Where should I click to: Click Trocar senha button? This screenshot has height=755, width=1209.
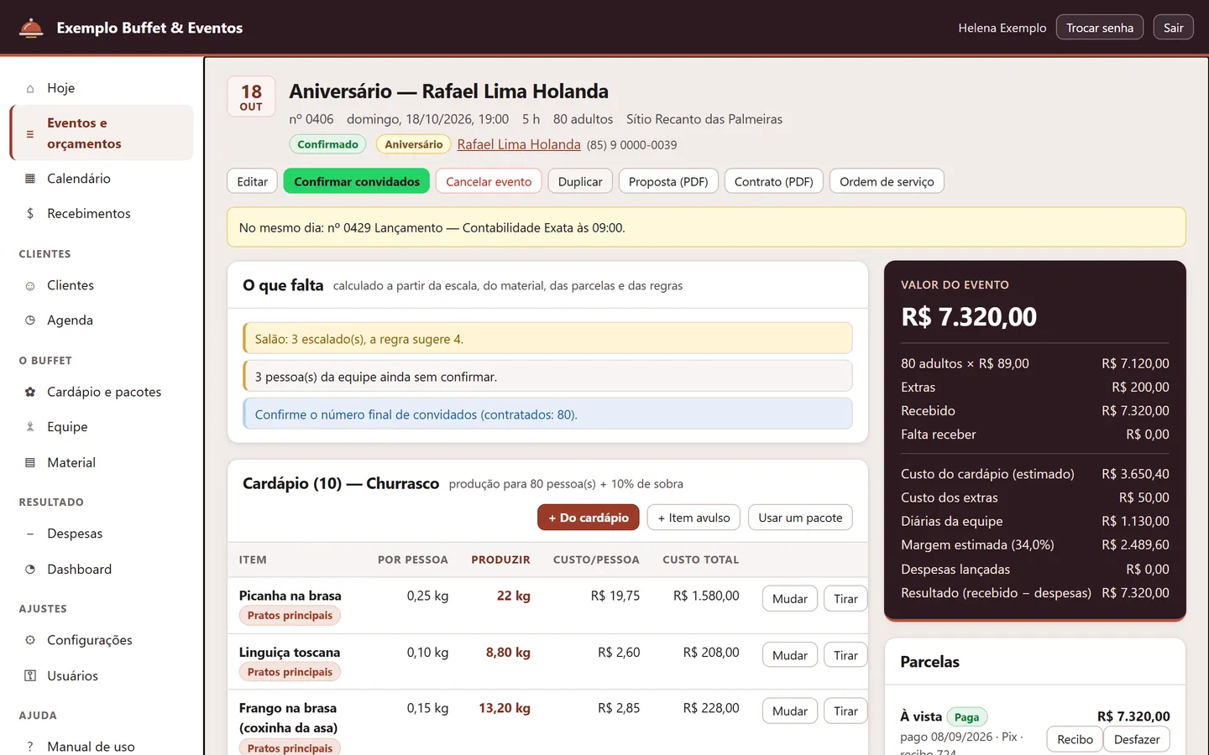pyautogui.click(x=1100, y=28)
